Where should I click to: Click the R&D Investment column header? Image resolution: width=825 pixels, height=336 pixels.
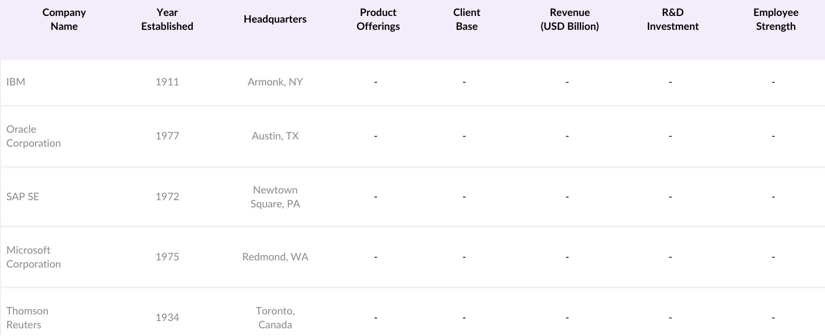672,19
